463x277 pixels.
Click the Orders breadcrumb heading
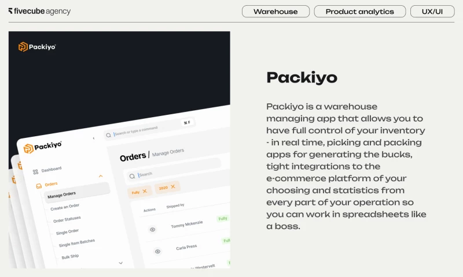133,156
